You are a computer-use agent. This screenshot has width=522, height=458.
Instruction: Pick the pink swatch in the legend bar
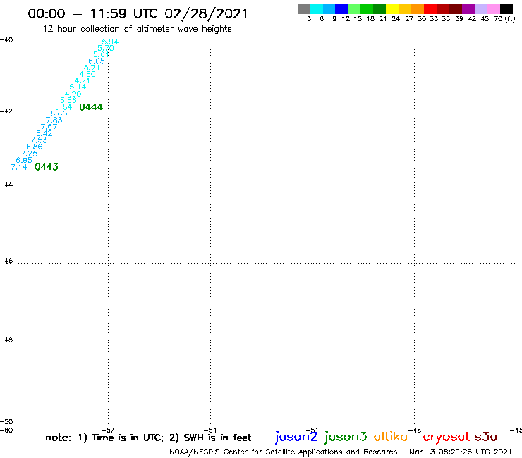click(x=493, y=9)
